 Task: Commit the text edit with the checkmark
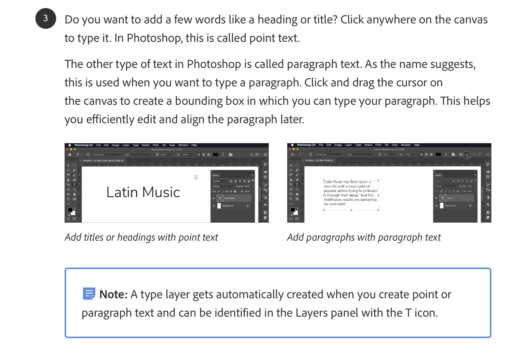pyautogui.click(x=467, y=154)
